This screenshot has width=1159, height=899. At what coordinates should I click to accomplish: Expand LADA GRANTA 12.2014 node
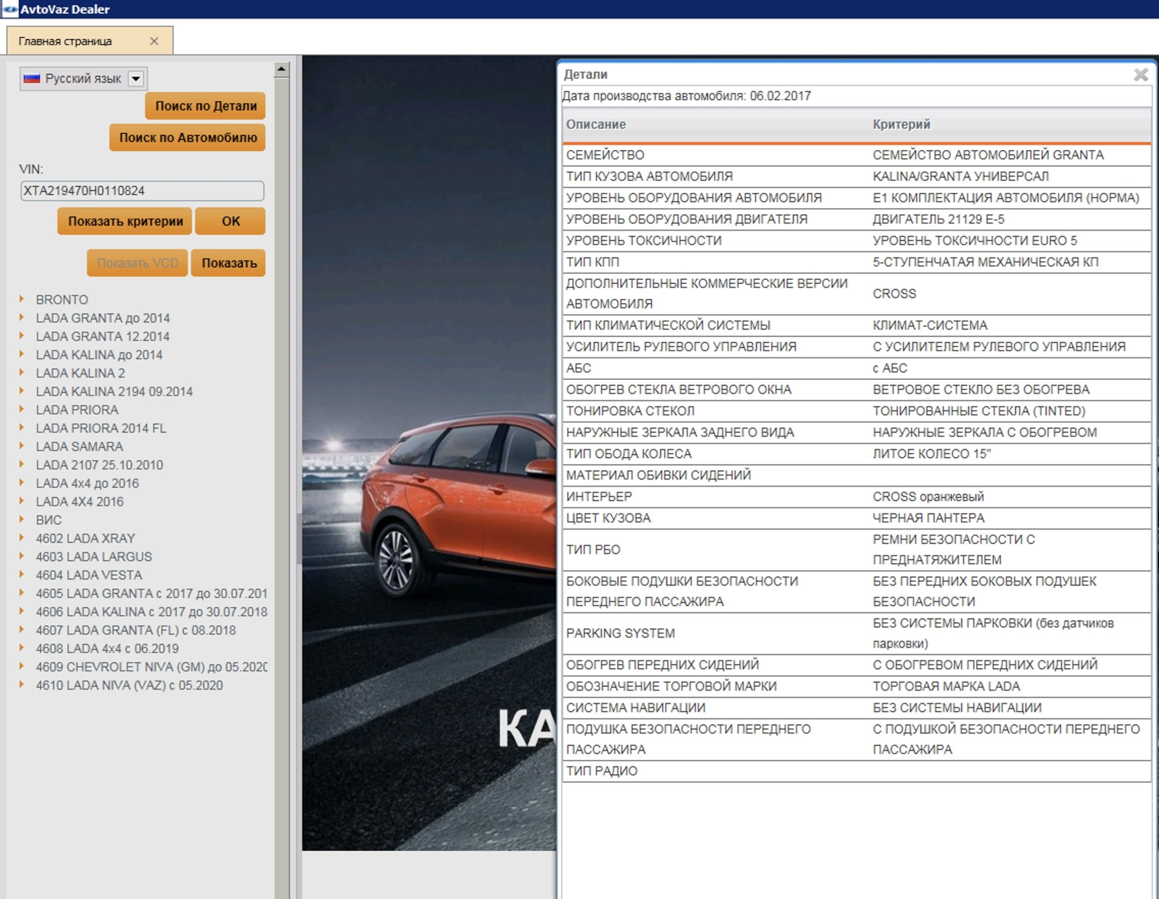[22, 335]
